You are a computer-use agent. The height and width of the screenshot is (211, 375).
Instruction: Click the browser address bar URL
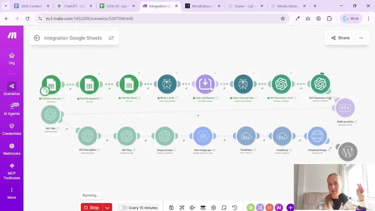89,18
